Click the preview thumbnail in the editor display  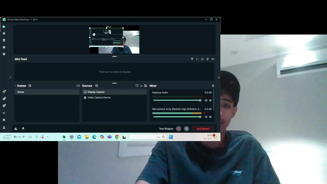(114, 40)
